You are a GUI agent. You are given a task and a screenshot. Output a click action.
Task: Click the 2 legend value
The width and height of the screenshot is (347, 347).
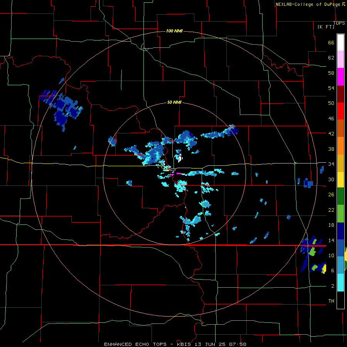tap(333, 286)
